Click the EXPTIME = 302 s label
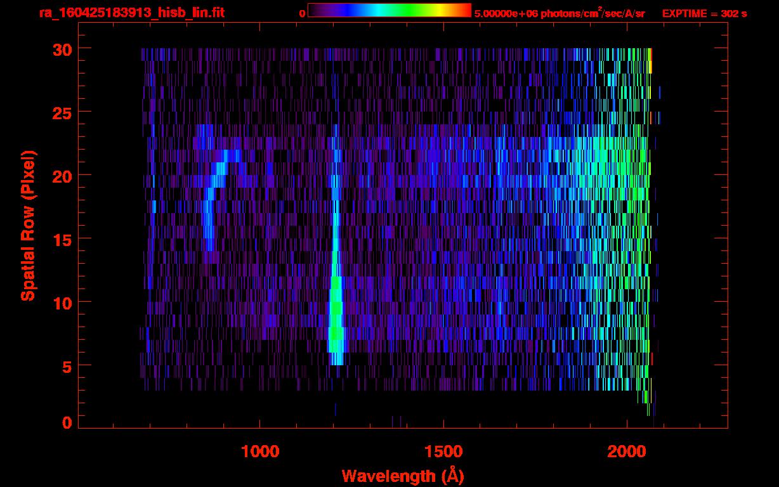779x487 pixels. (704, 13)
